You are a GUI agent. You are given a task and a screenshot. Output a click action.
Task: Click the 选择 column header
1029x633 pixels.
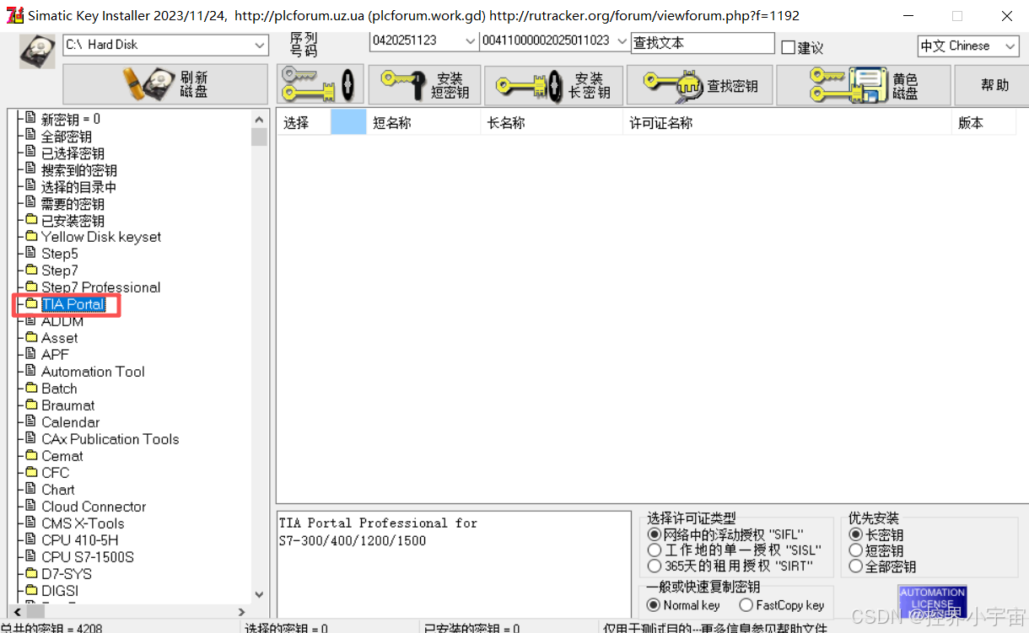(x=304, y=123)
